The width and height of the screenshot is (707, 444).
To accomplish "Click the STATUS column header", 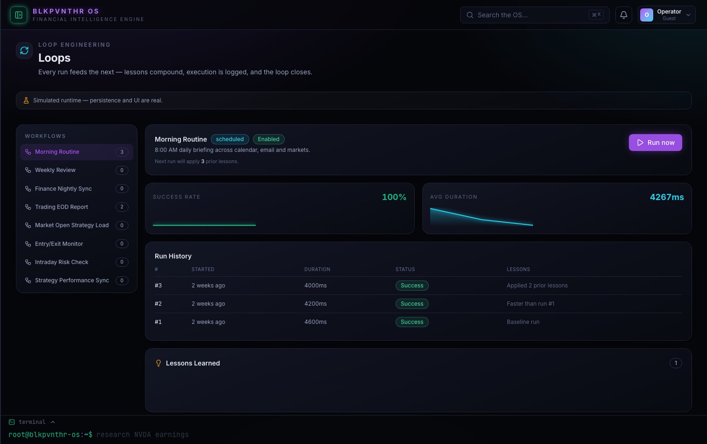I will (405, 270).
